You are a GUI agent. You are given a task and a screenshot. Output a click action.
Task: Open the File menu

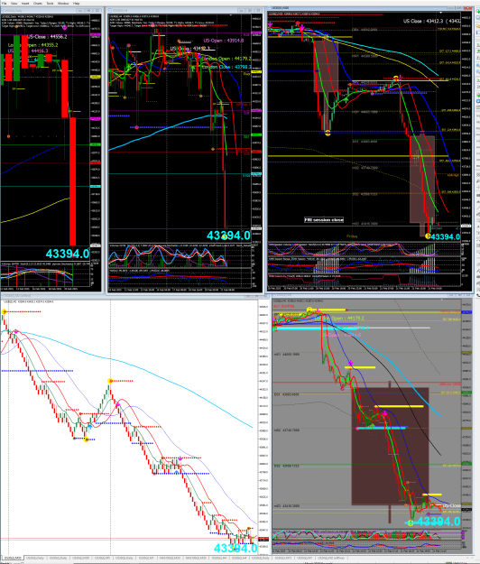5,4
